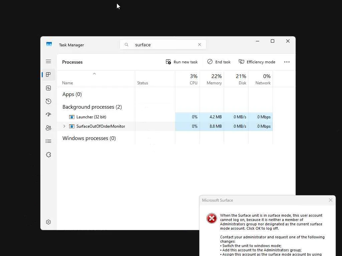Maximize the Task Manager window

click(273, 41)
